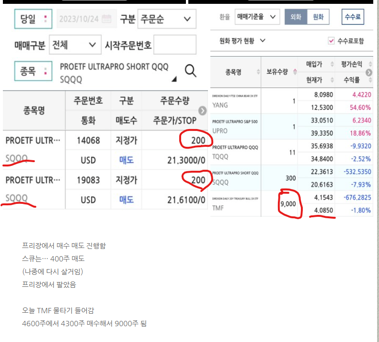Select the UPRO holdings row

292,127
